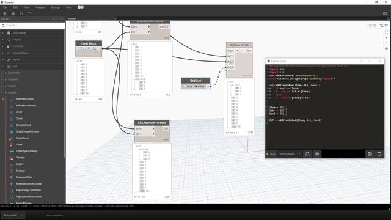Select ReplaceByCondition in the library list
This screenshot has height=220, width=391.
[28, 190]
